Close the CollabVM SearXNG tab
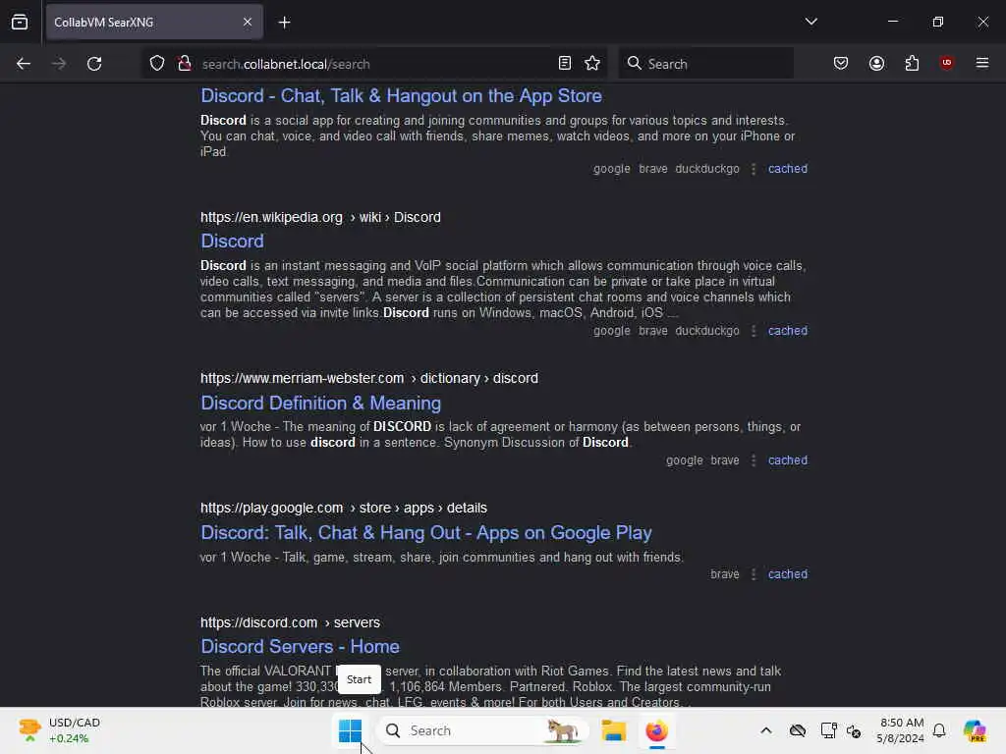The width and height of the screenshot is (1006, 754). [x=248, y=22]
